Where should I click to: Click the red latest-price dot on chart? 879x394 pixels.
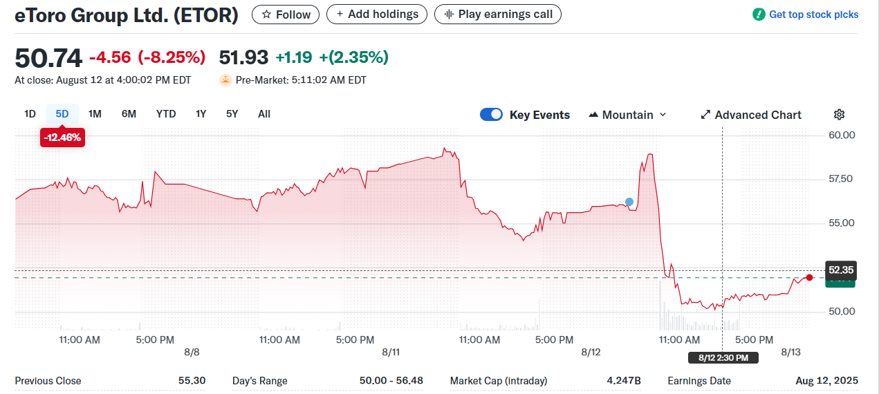coord(810,277)
